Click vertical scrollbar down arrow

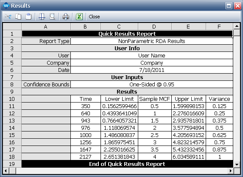point(237,164)
